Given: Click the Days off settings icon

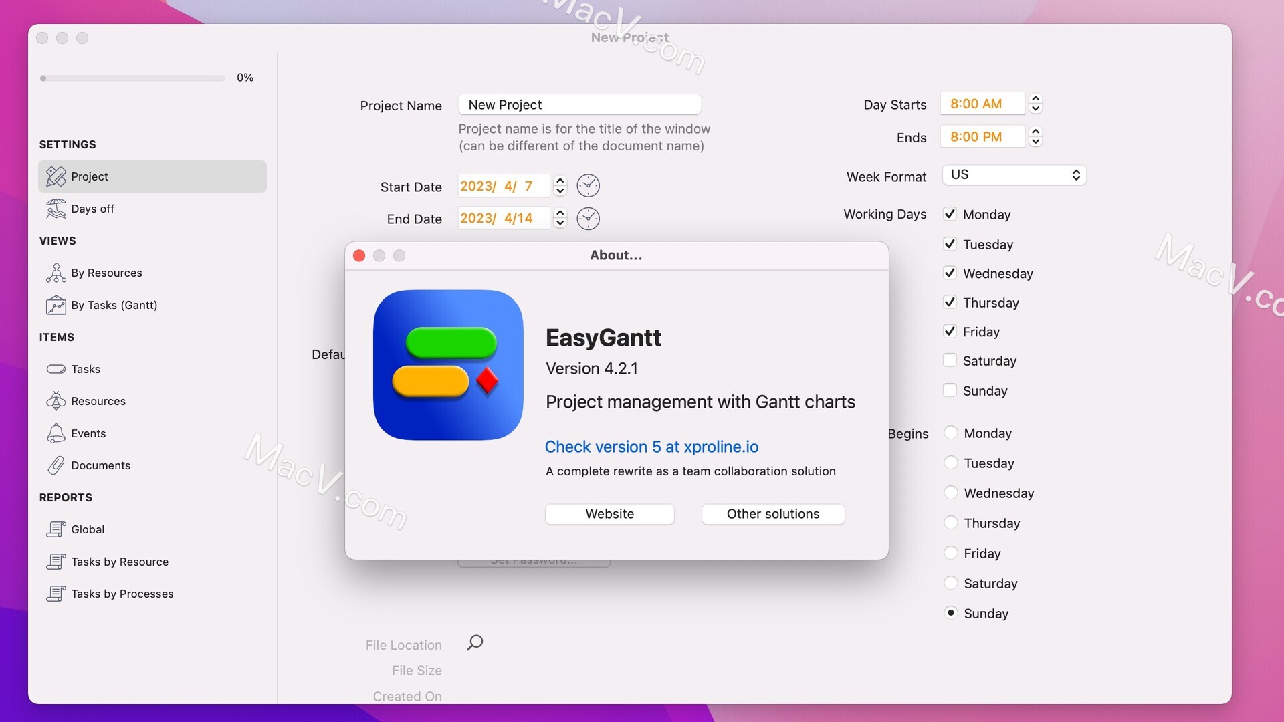Looking at the screenshot, I should click(55, 208).
